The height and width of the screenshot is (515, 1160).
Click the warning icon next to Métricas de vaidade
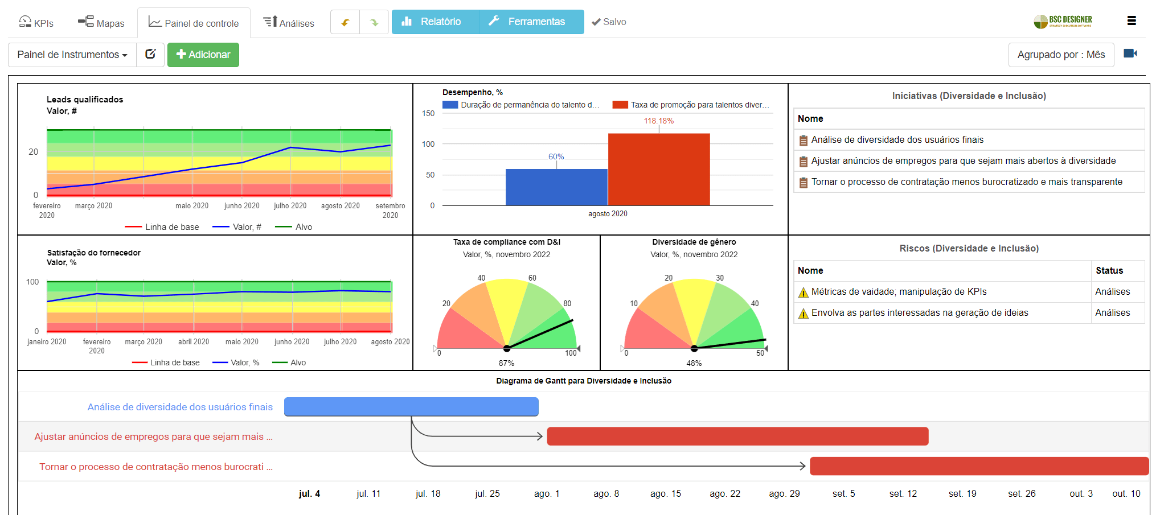804,291
